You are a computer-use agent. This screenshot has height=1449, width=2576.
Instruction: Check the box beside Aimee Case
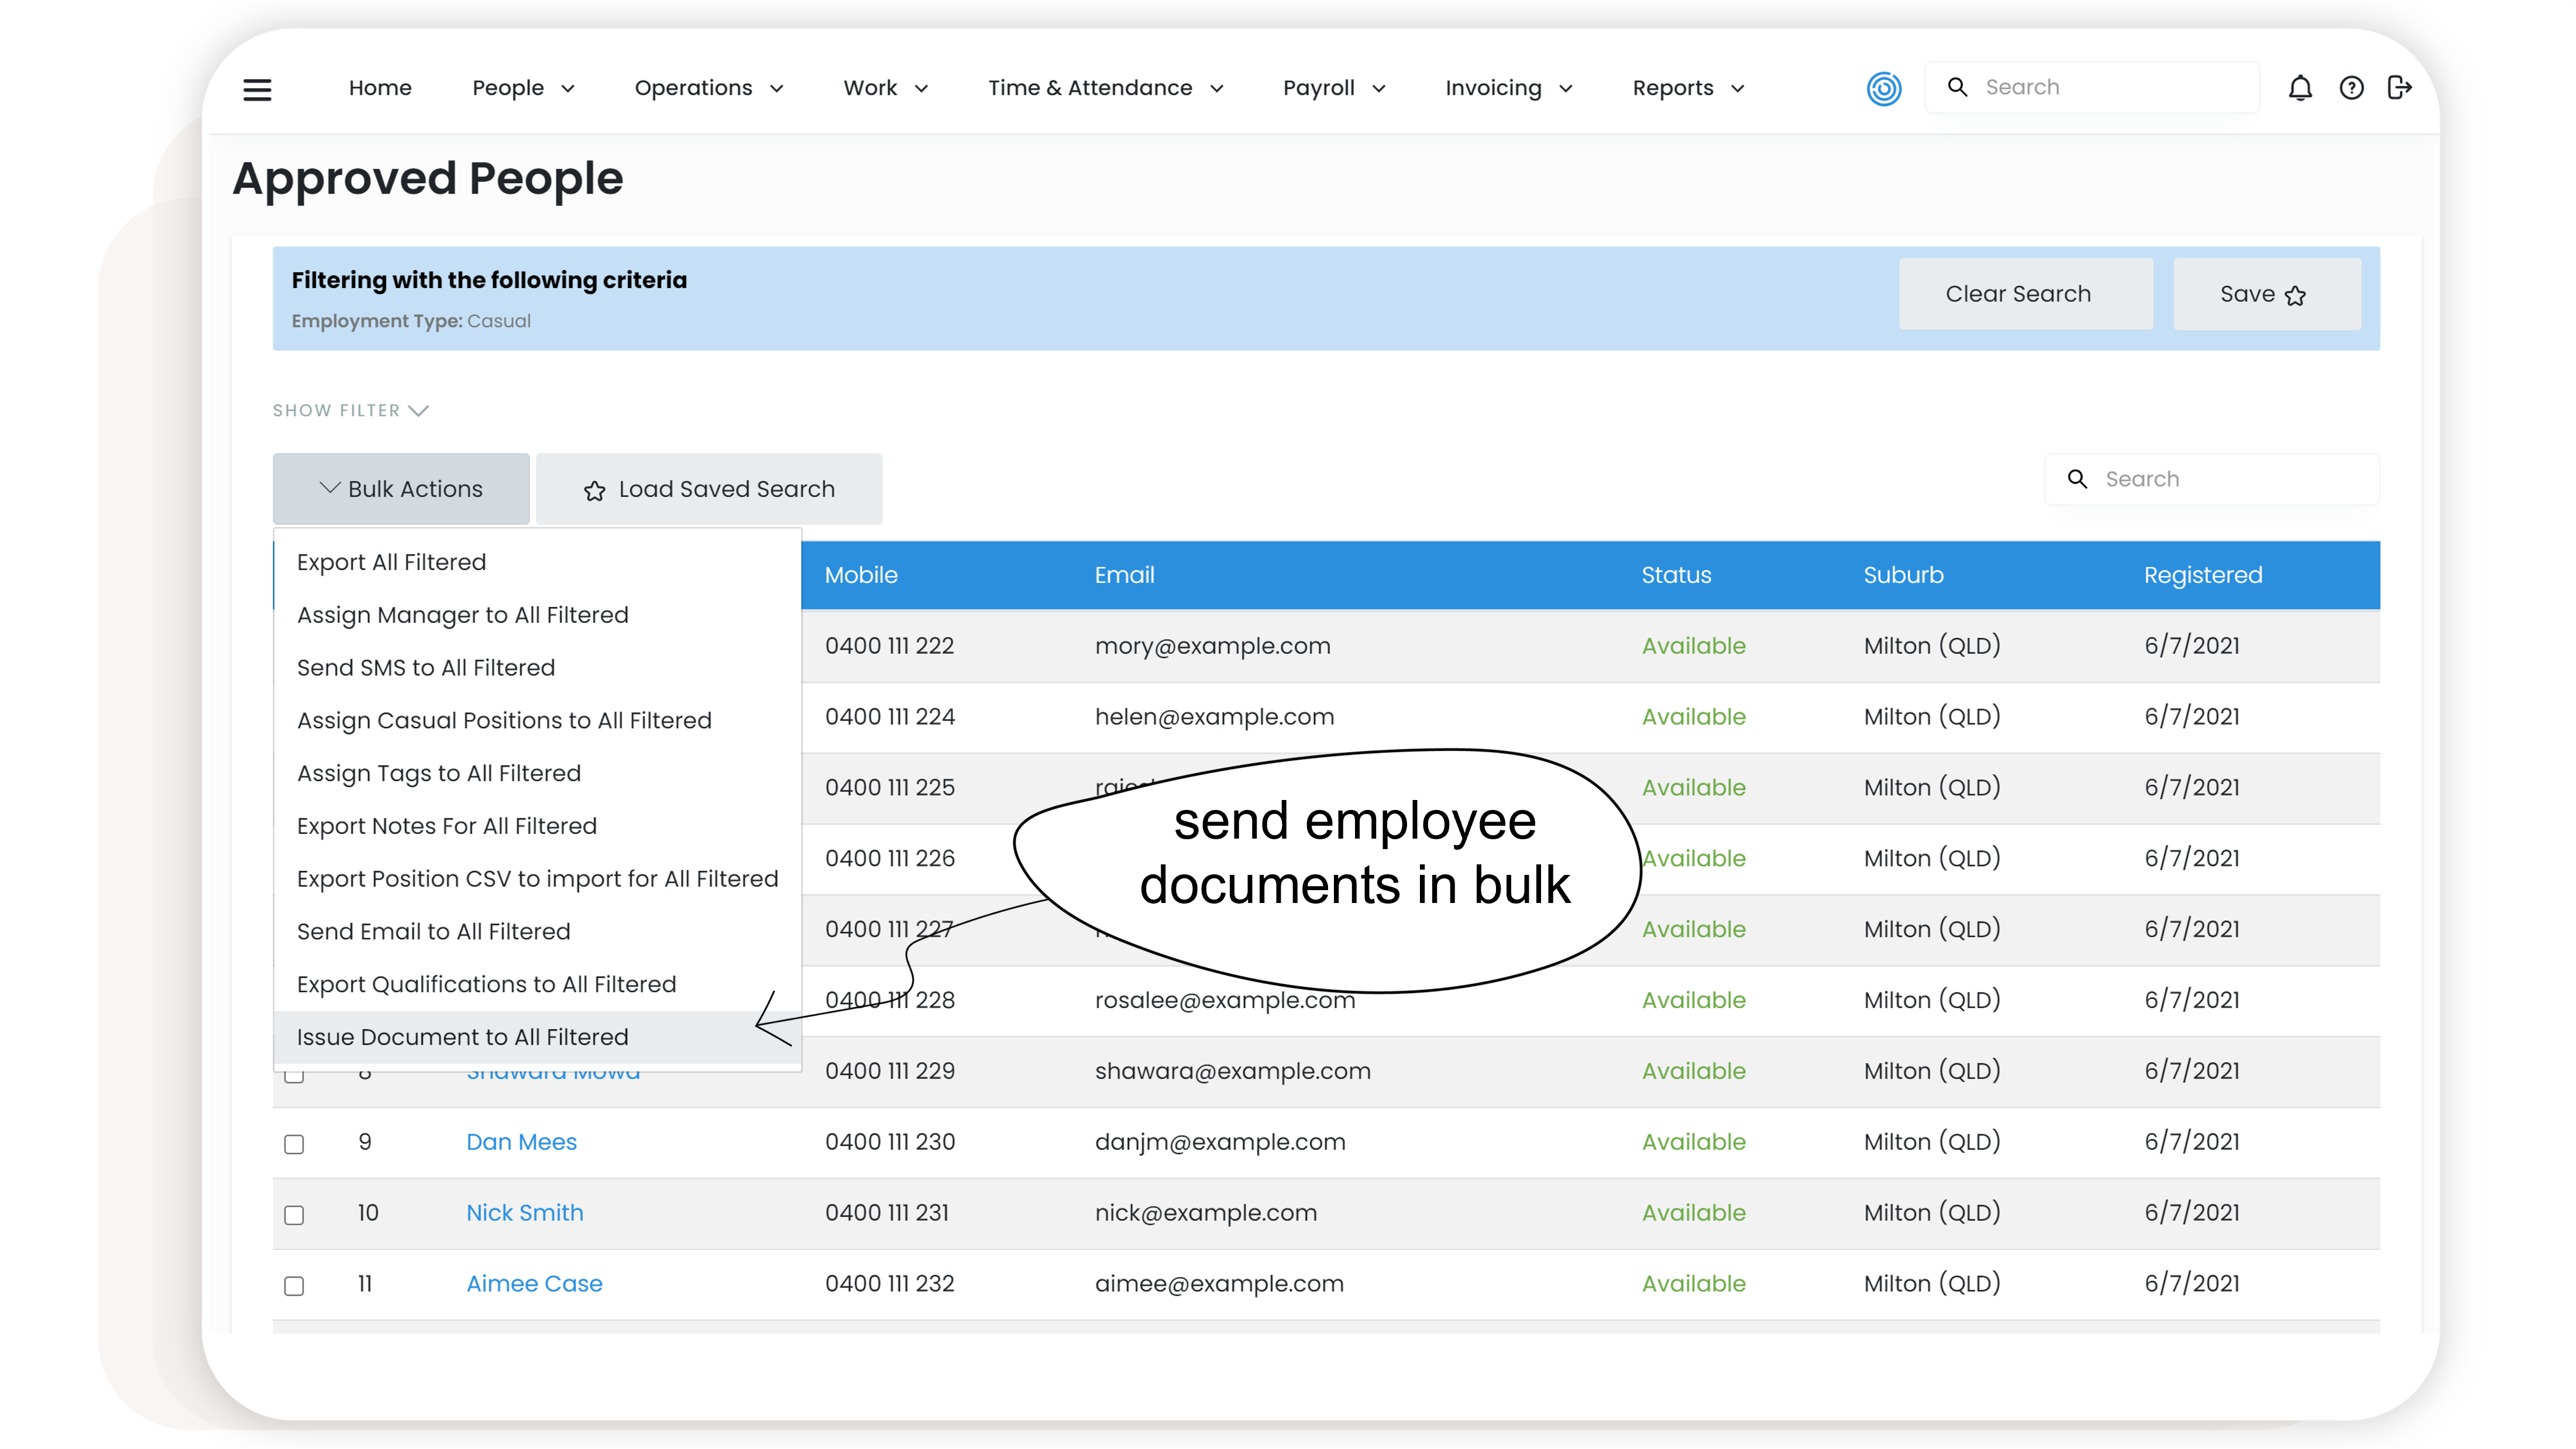click(294, 1285)
